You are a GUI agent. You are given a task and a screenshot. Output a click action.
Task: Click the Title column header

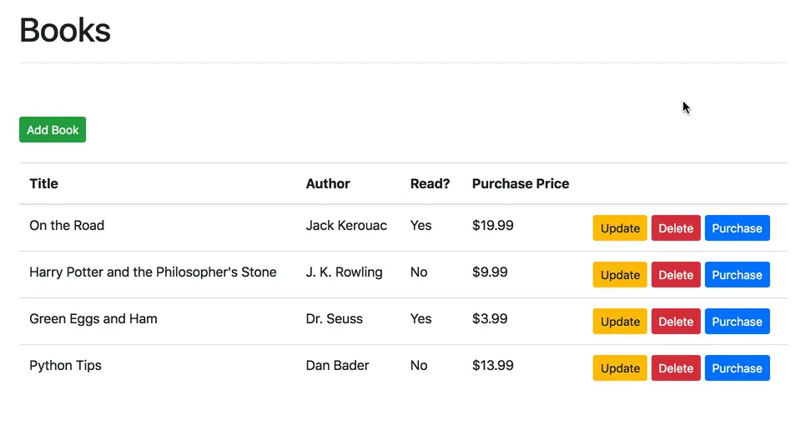[43, 183]
